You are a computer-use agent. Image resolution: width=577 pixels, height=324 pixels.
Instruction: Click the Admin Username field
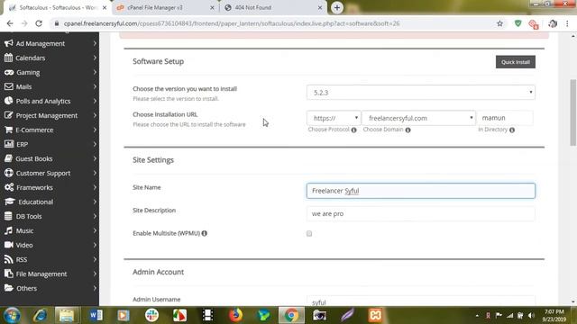421,301
